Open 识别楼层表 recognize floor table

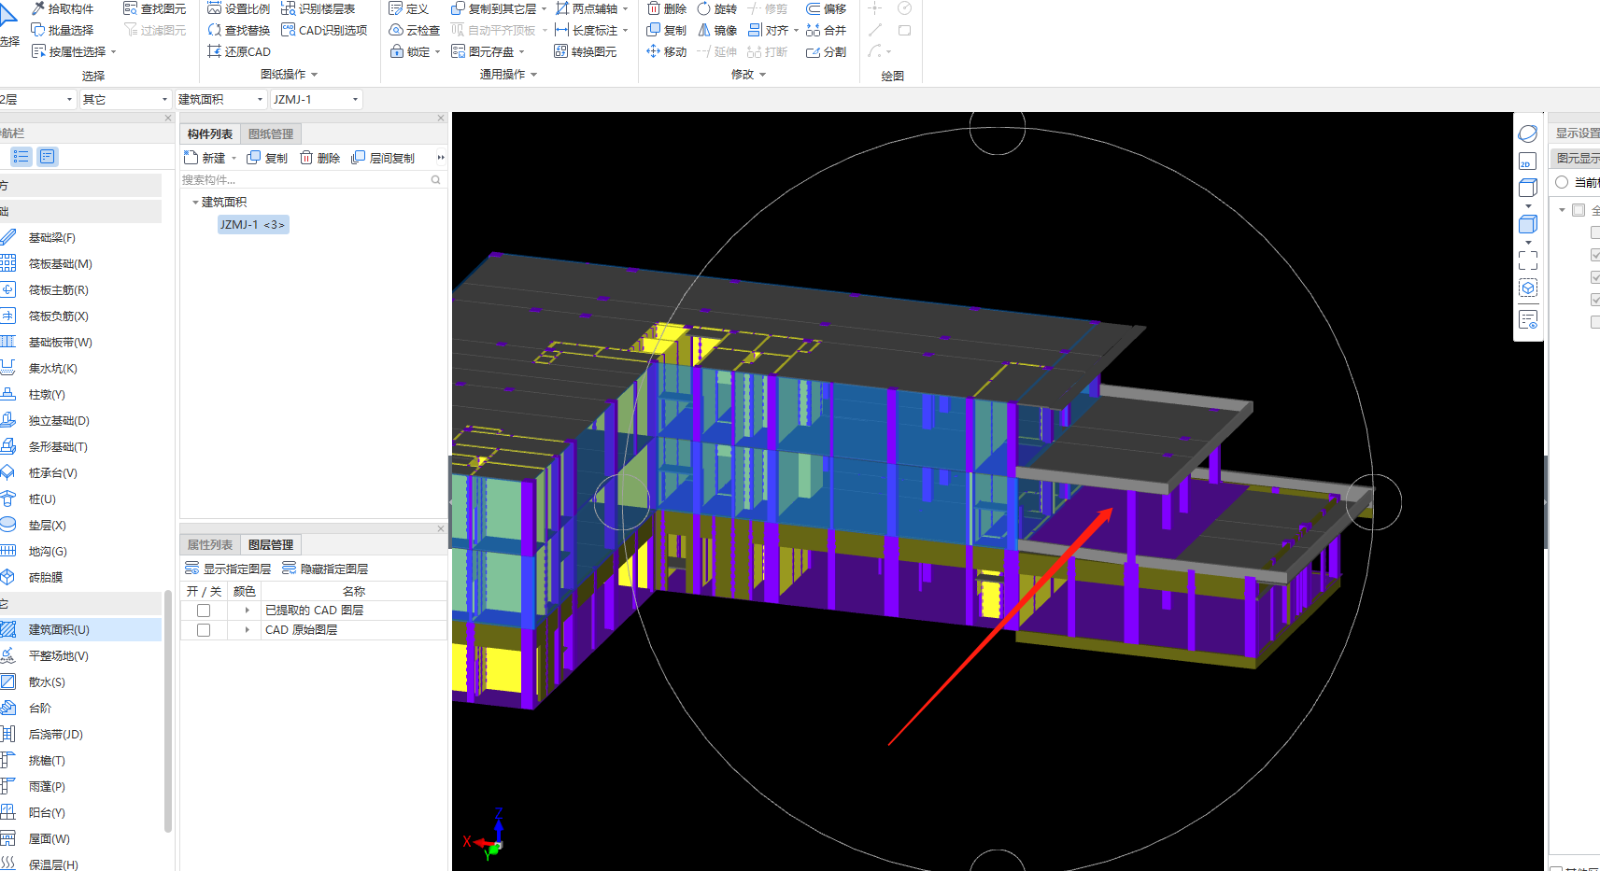[x=319, y=8]
